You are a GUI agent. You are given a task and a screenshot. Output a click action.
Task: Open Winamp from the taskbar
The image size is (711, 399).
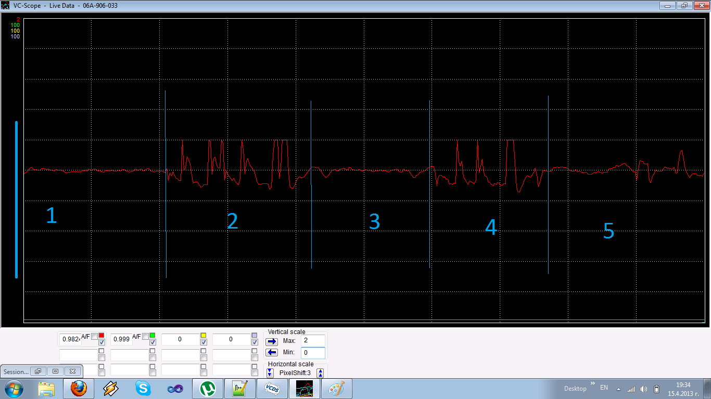111,389
